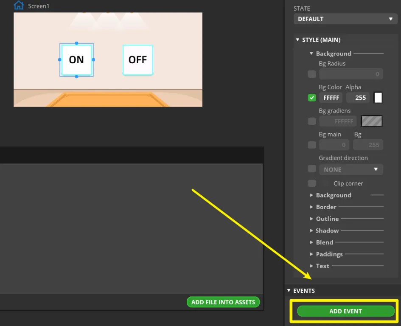The width and height of the screenshot is (401, 326).
Task: Collapse the EVENTS panel
Action: coord(289,291)
